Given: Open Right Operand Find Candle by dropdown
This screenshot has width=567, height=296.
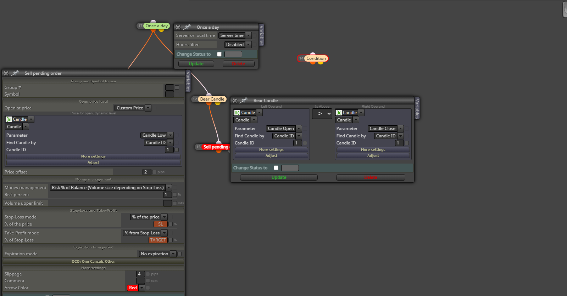Looking at the screenshot, I should pyautogui.click(x=389, y=136).
